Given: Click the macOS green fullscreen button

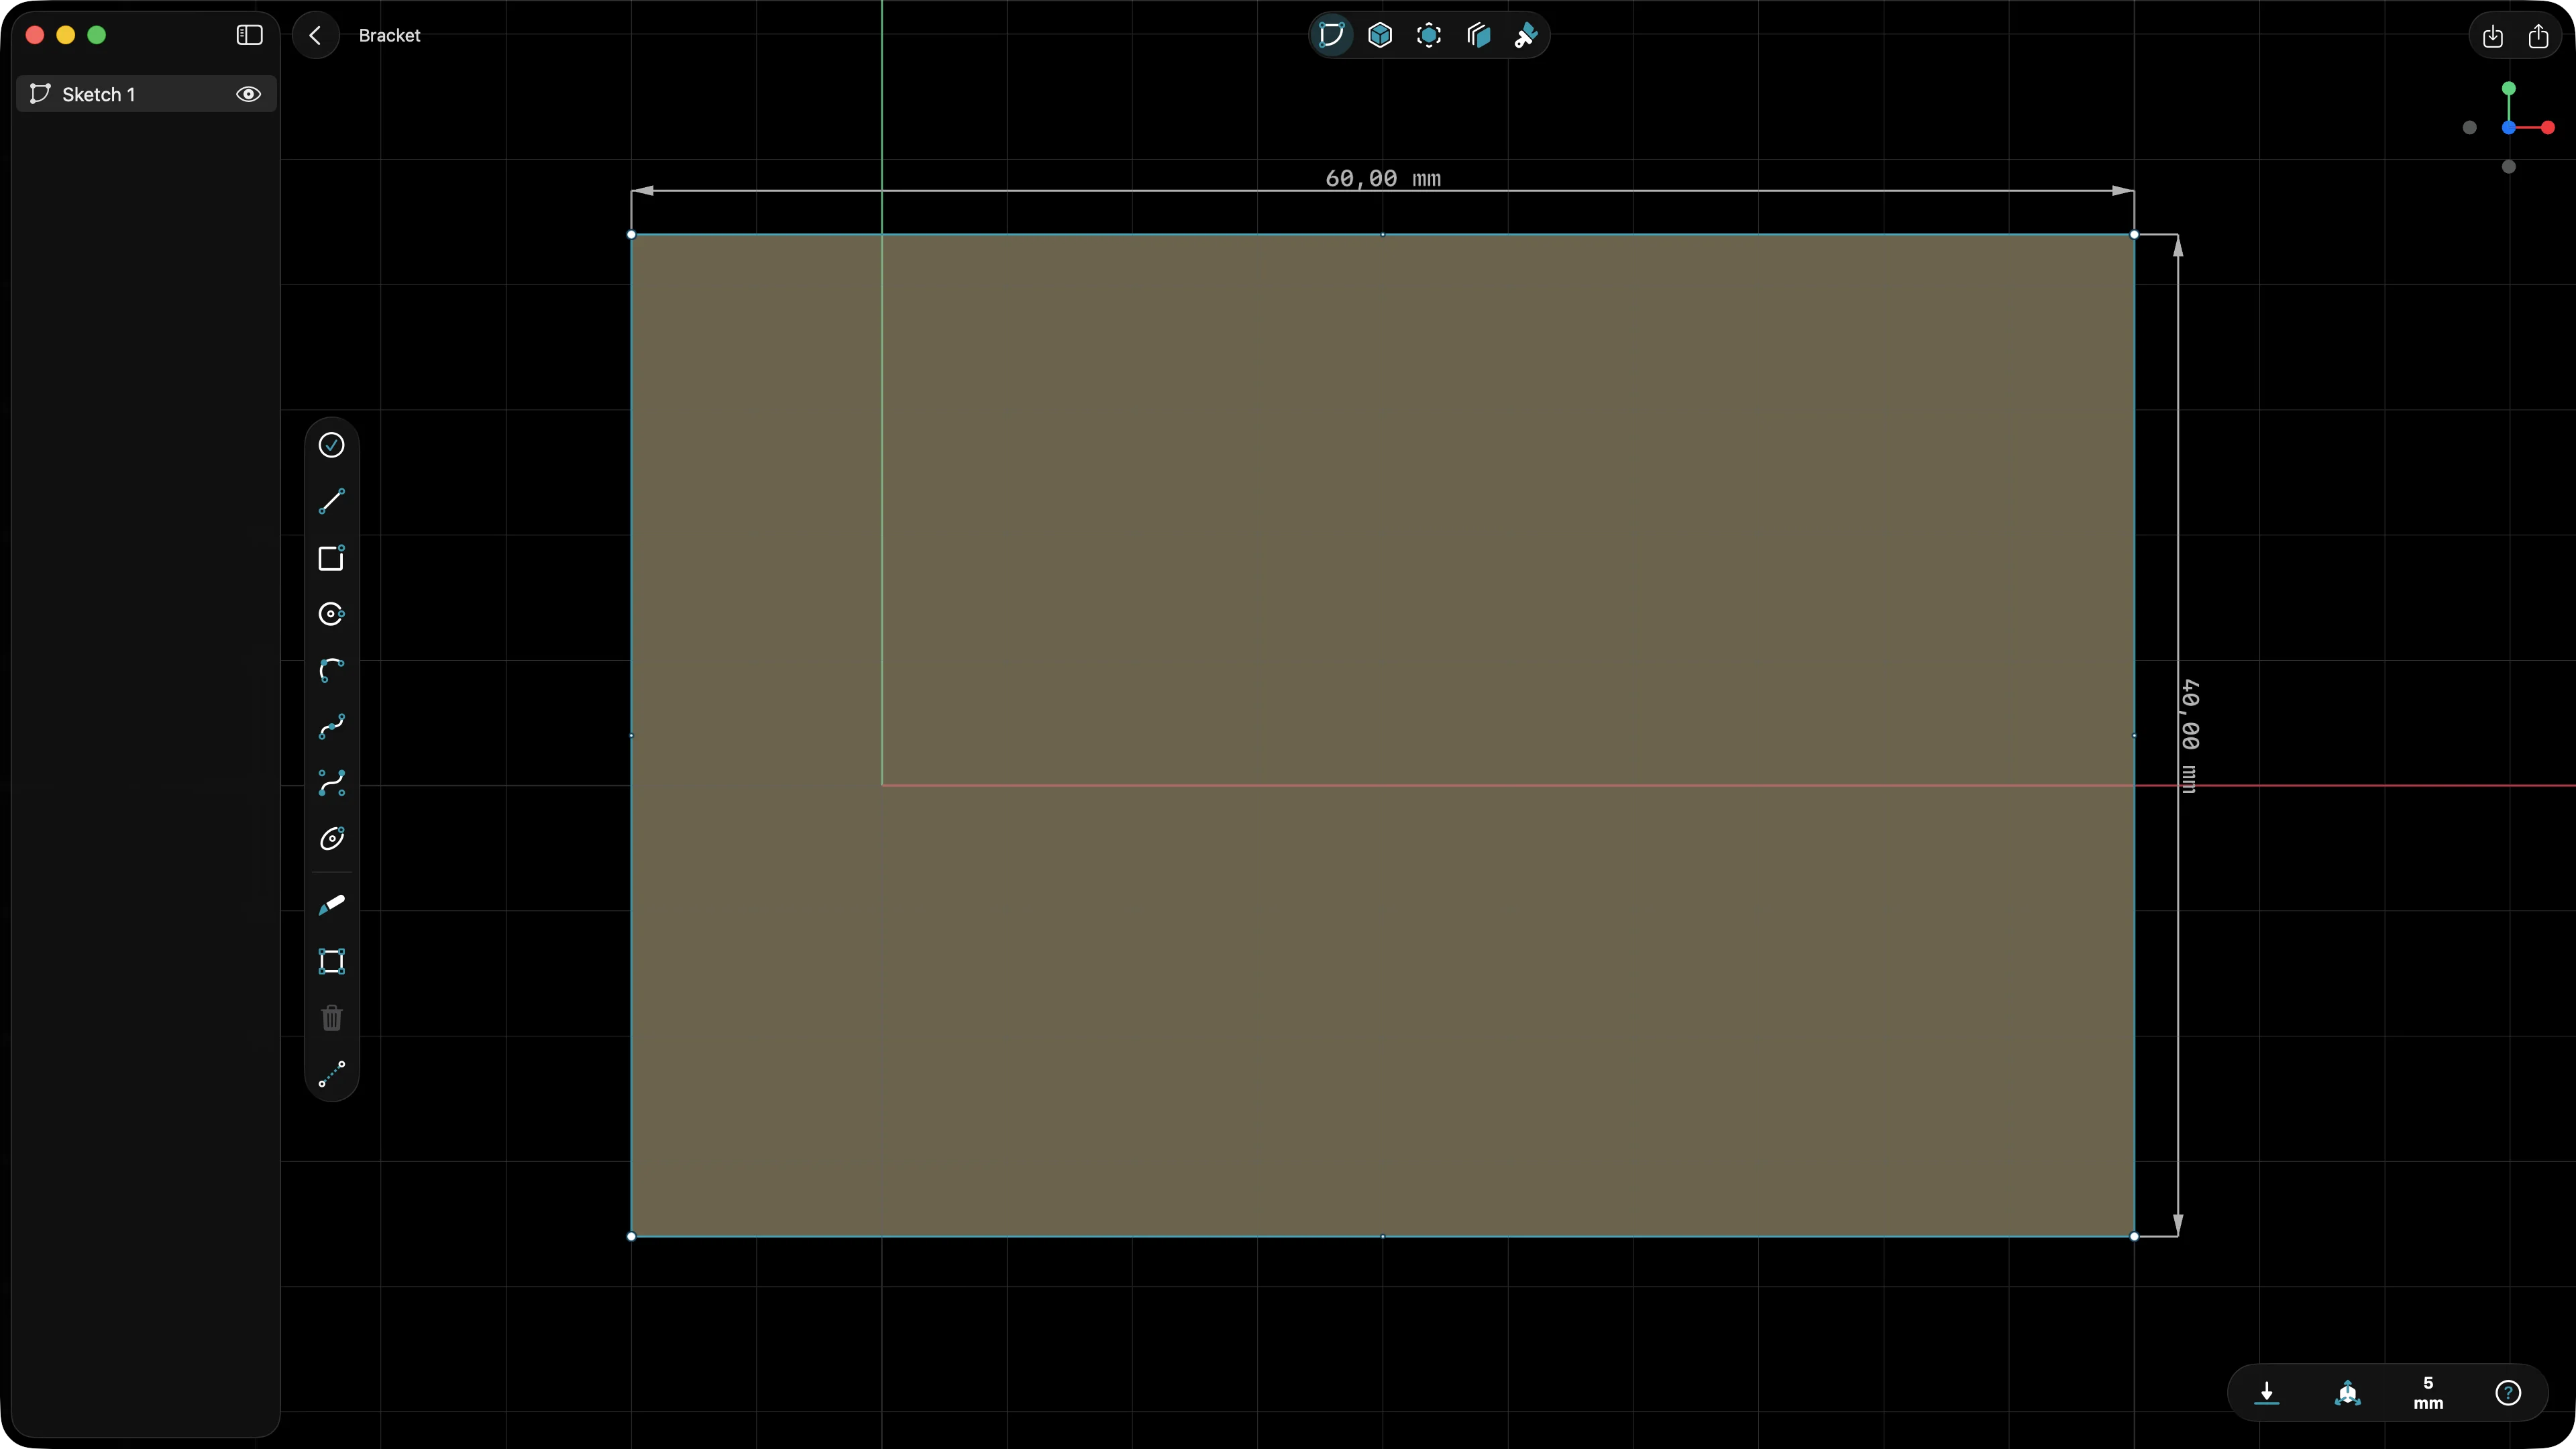Looking at the screenshot, I should point(97,35).
